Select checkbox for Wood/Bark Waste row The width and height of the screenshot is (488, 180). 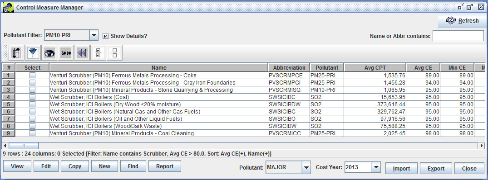[x=32, y=126]
